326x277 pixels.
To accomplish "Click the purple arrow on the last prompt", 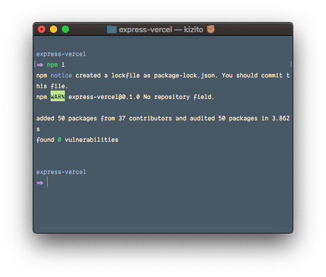I will [x=40, y=183].
